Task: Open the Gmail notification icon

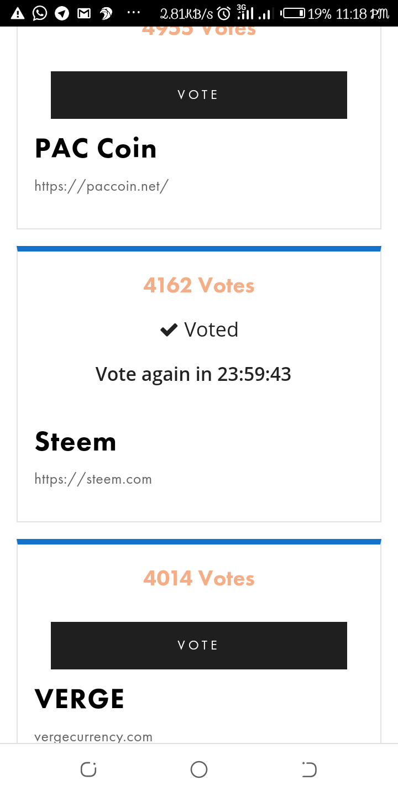Action: pyautogui.click(x=84, y=13)
